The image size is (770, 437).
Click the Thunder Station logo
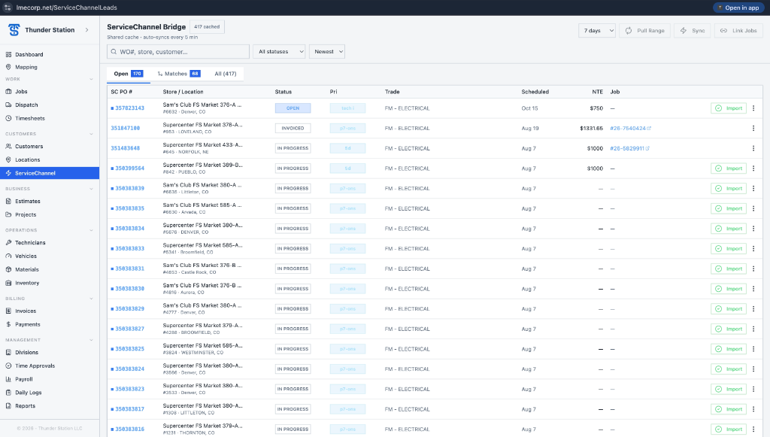(x=14, y=30)
